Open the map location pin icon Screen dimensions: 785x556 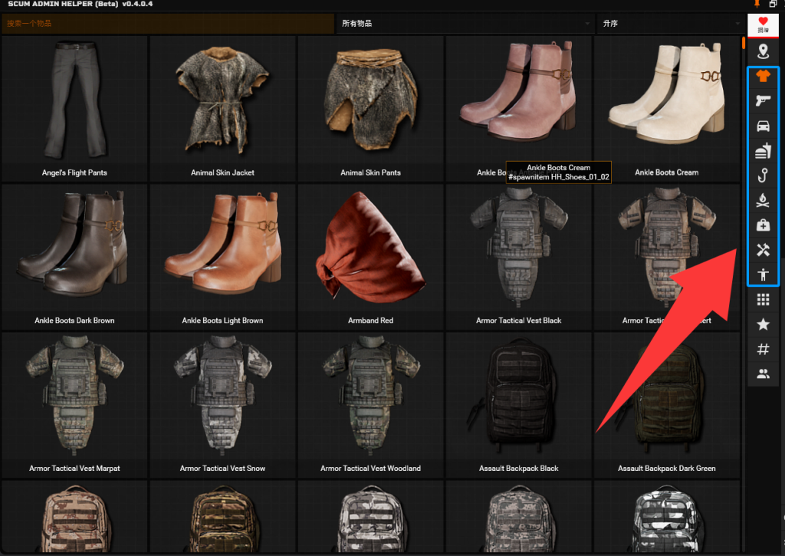[763, 51]
